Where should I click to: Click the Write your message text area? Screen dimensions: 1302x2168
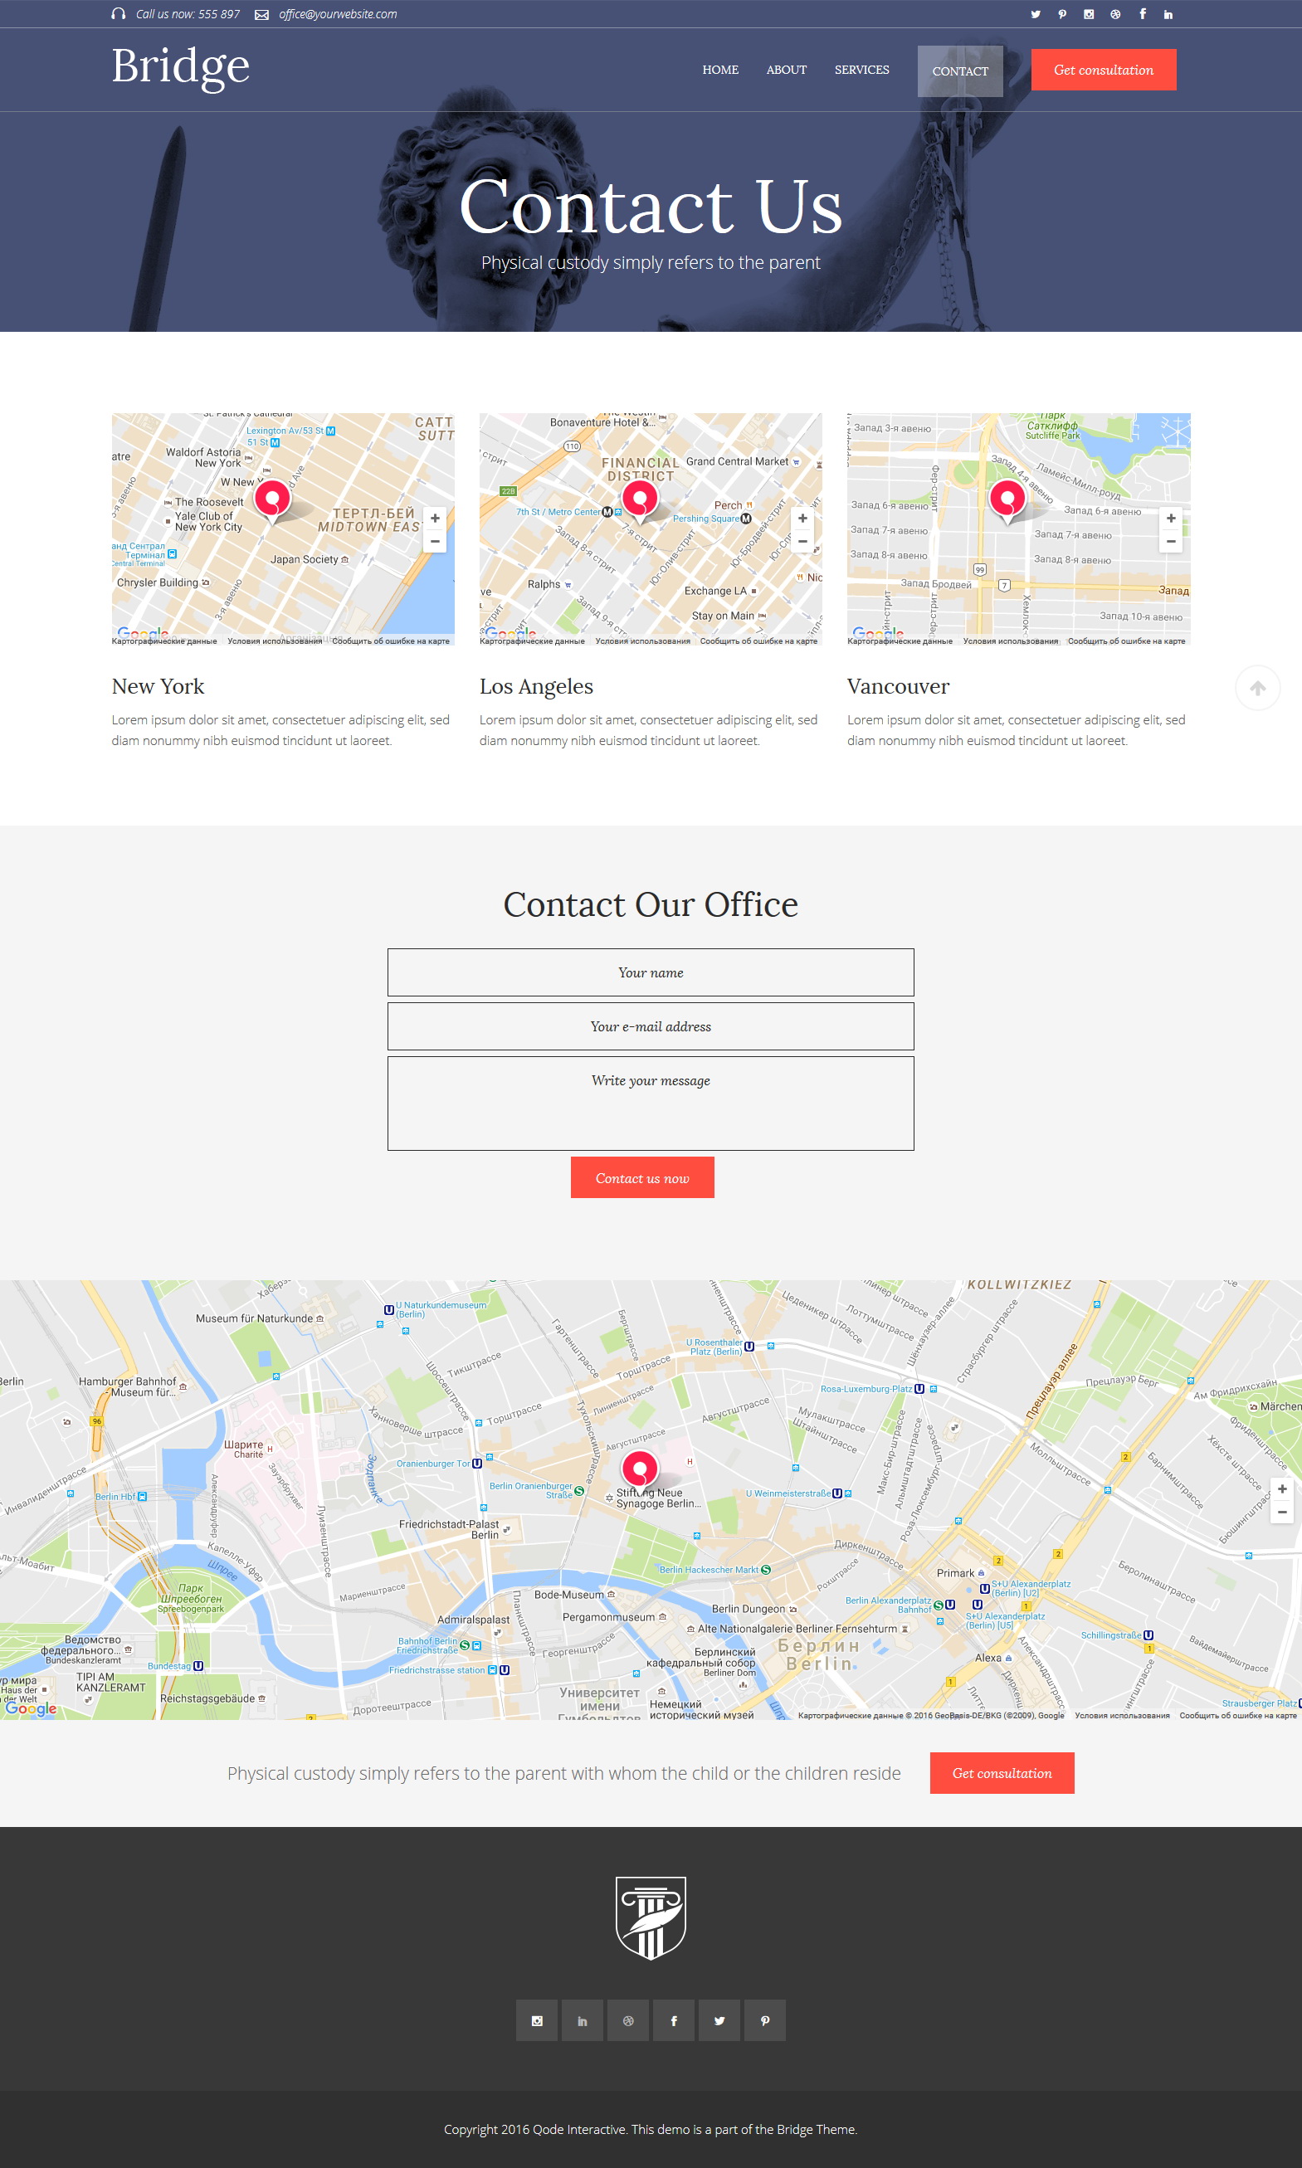coord(651,1103)
